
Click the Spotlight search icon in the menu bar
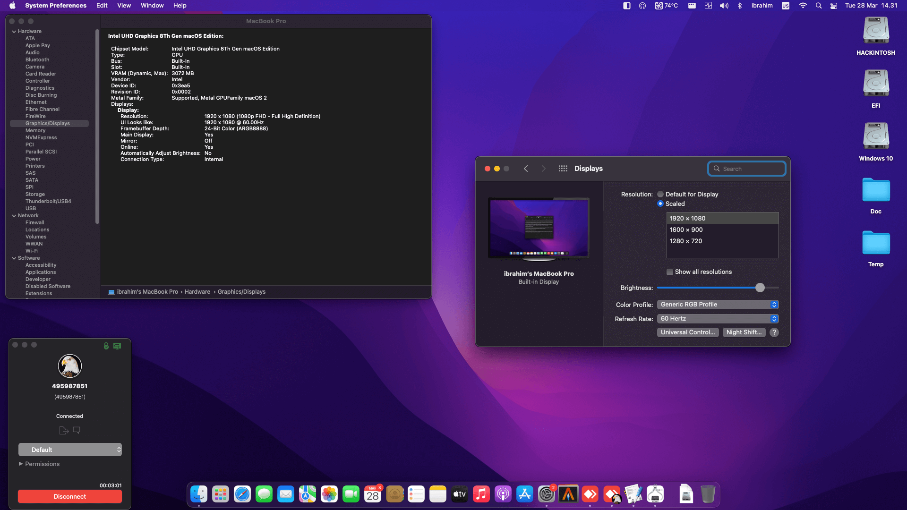(x=819, y=5)
